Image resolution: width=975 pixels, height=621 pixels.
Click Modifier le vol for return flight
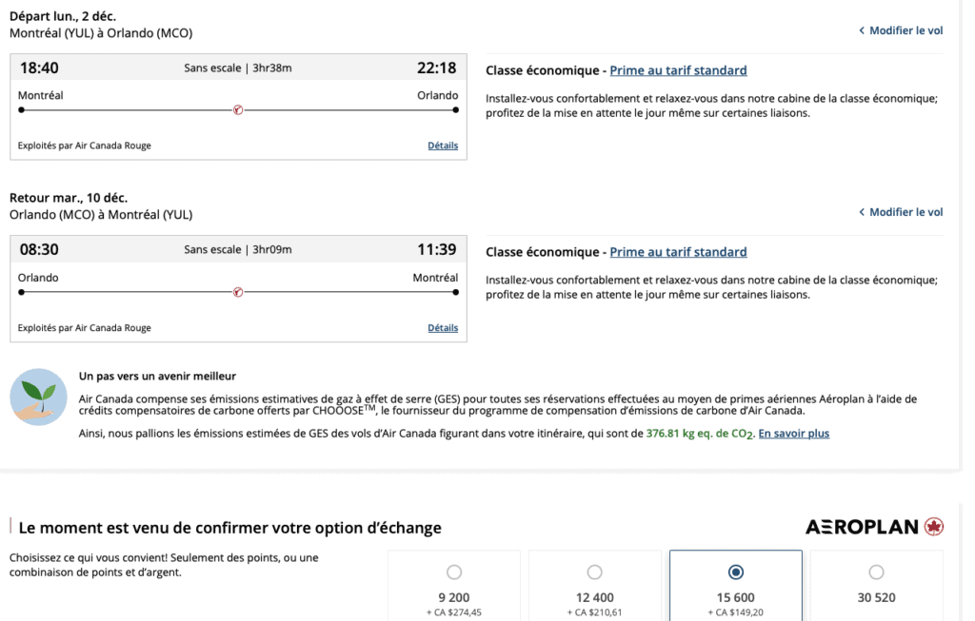click(901, 212)
